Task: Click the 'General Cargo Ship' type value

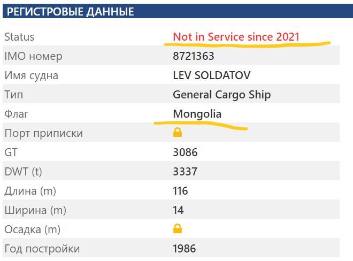Action: (x=222, y=95)
